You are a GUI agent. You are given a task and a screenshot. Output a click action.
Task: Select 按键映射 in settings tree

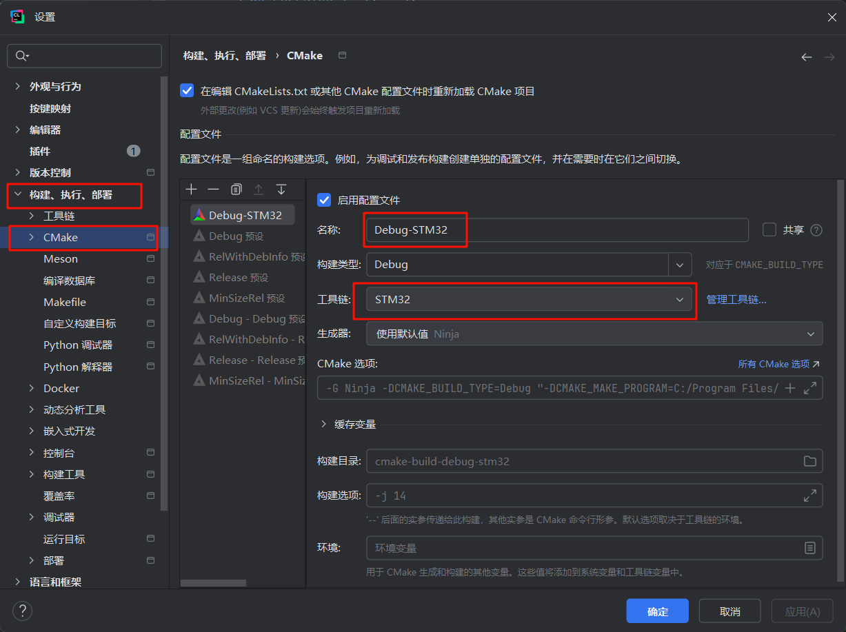pyautogui.click(x=50, y=108)
